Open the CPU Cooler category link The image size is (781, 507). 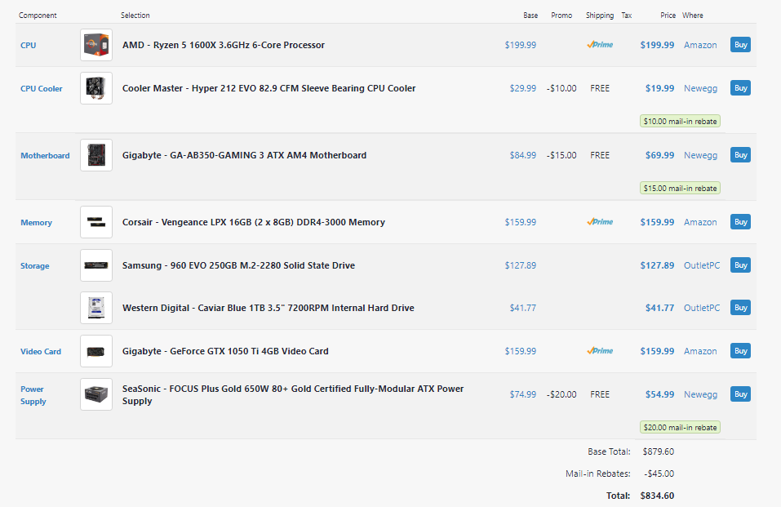click(42, 89)
